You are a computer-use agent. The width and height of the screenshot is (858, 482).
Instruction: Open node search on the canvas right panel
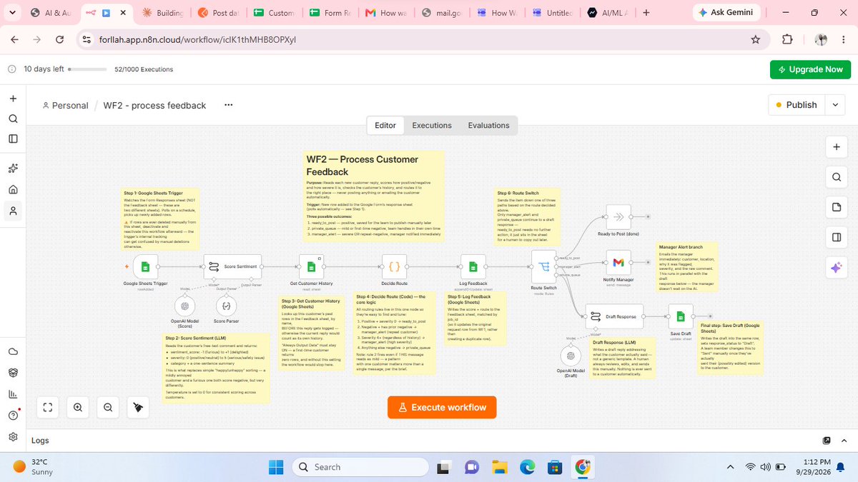coord(836,176)
